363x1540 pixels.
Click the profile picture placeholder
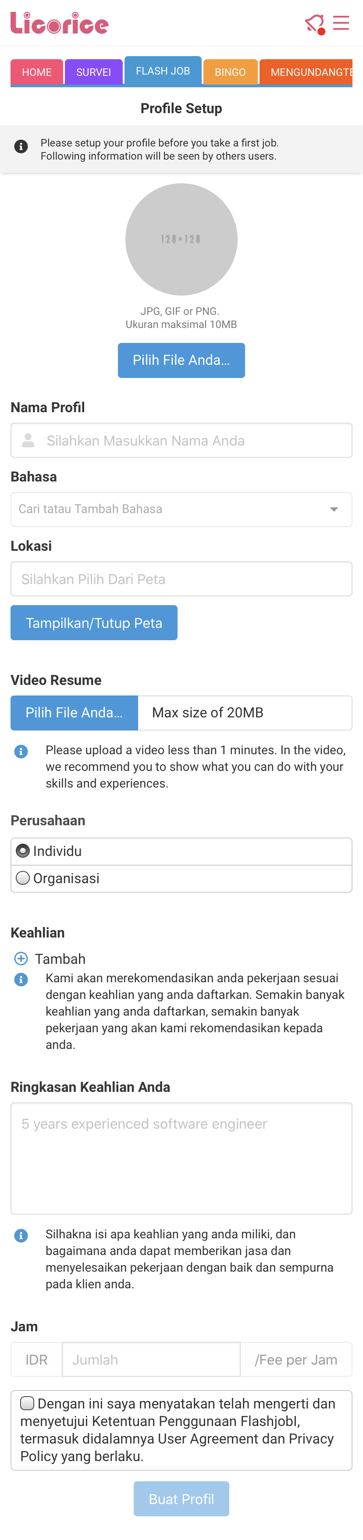(181, 239)
